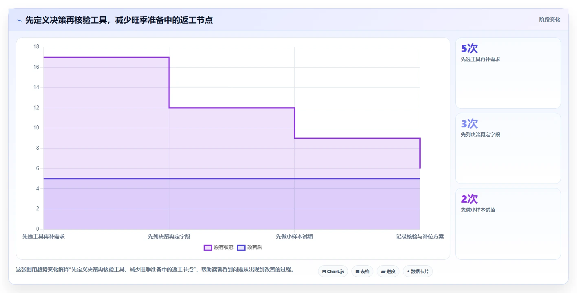Click y-axis value 2
577x293 pixels.
click(37, 209)
